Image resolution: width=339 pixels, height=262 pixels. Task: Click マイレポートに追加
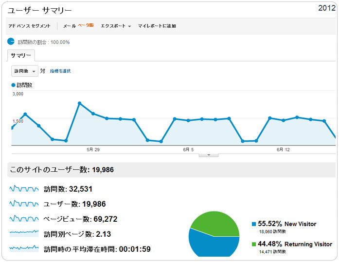157,26
